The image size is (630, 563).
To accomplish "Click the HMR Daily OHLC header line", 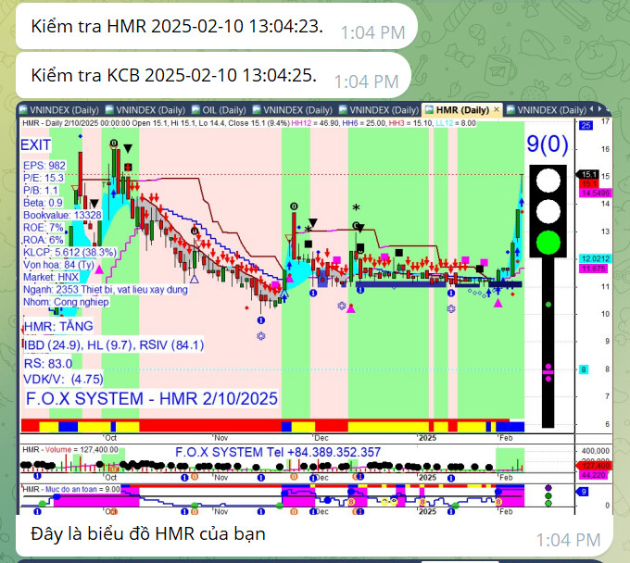I will (248, 123).
